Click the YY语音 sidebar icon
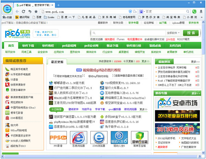Viewport: 206px width, 159px height. click(x=7, y=80)
